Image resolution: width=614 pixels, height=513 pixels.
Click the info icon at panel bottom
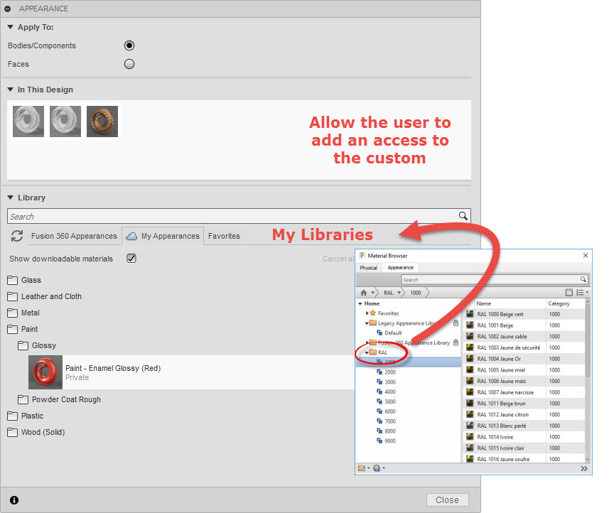14,500
